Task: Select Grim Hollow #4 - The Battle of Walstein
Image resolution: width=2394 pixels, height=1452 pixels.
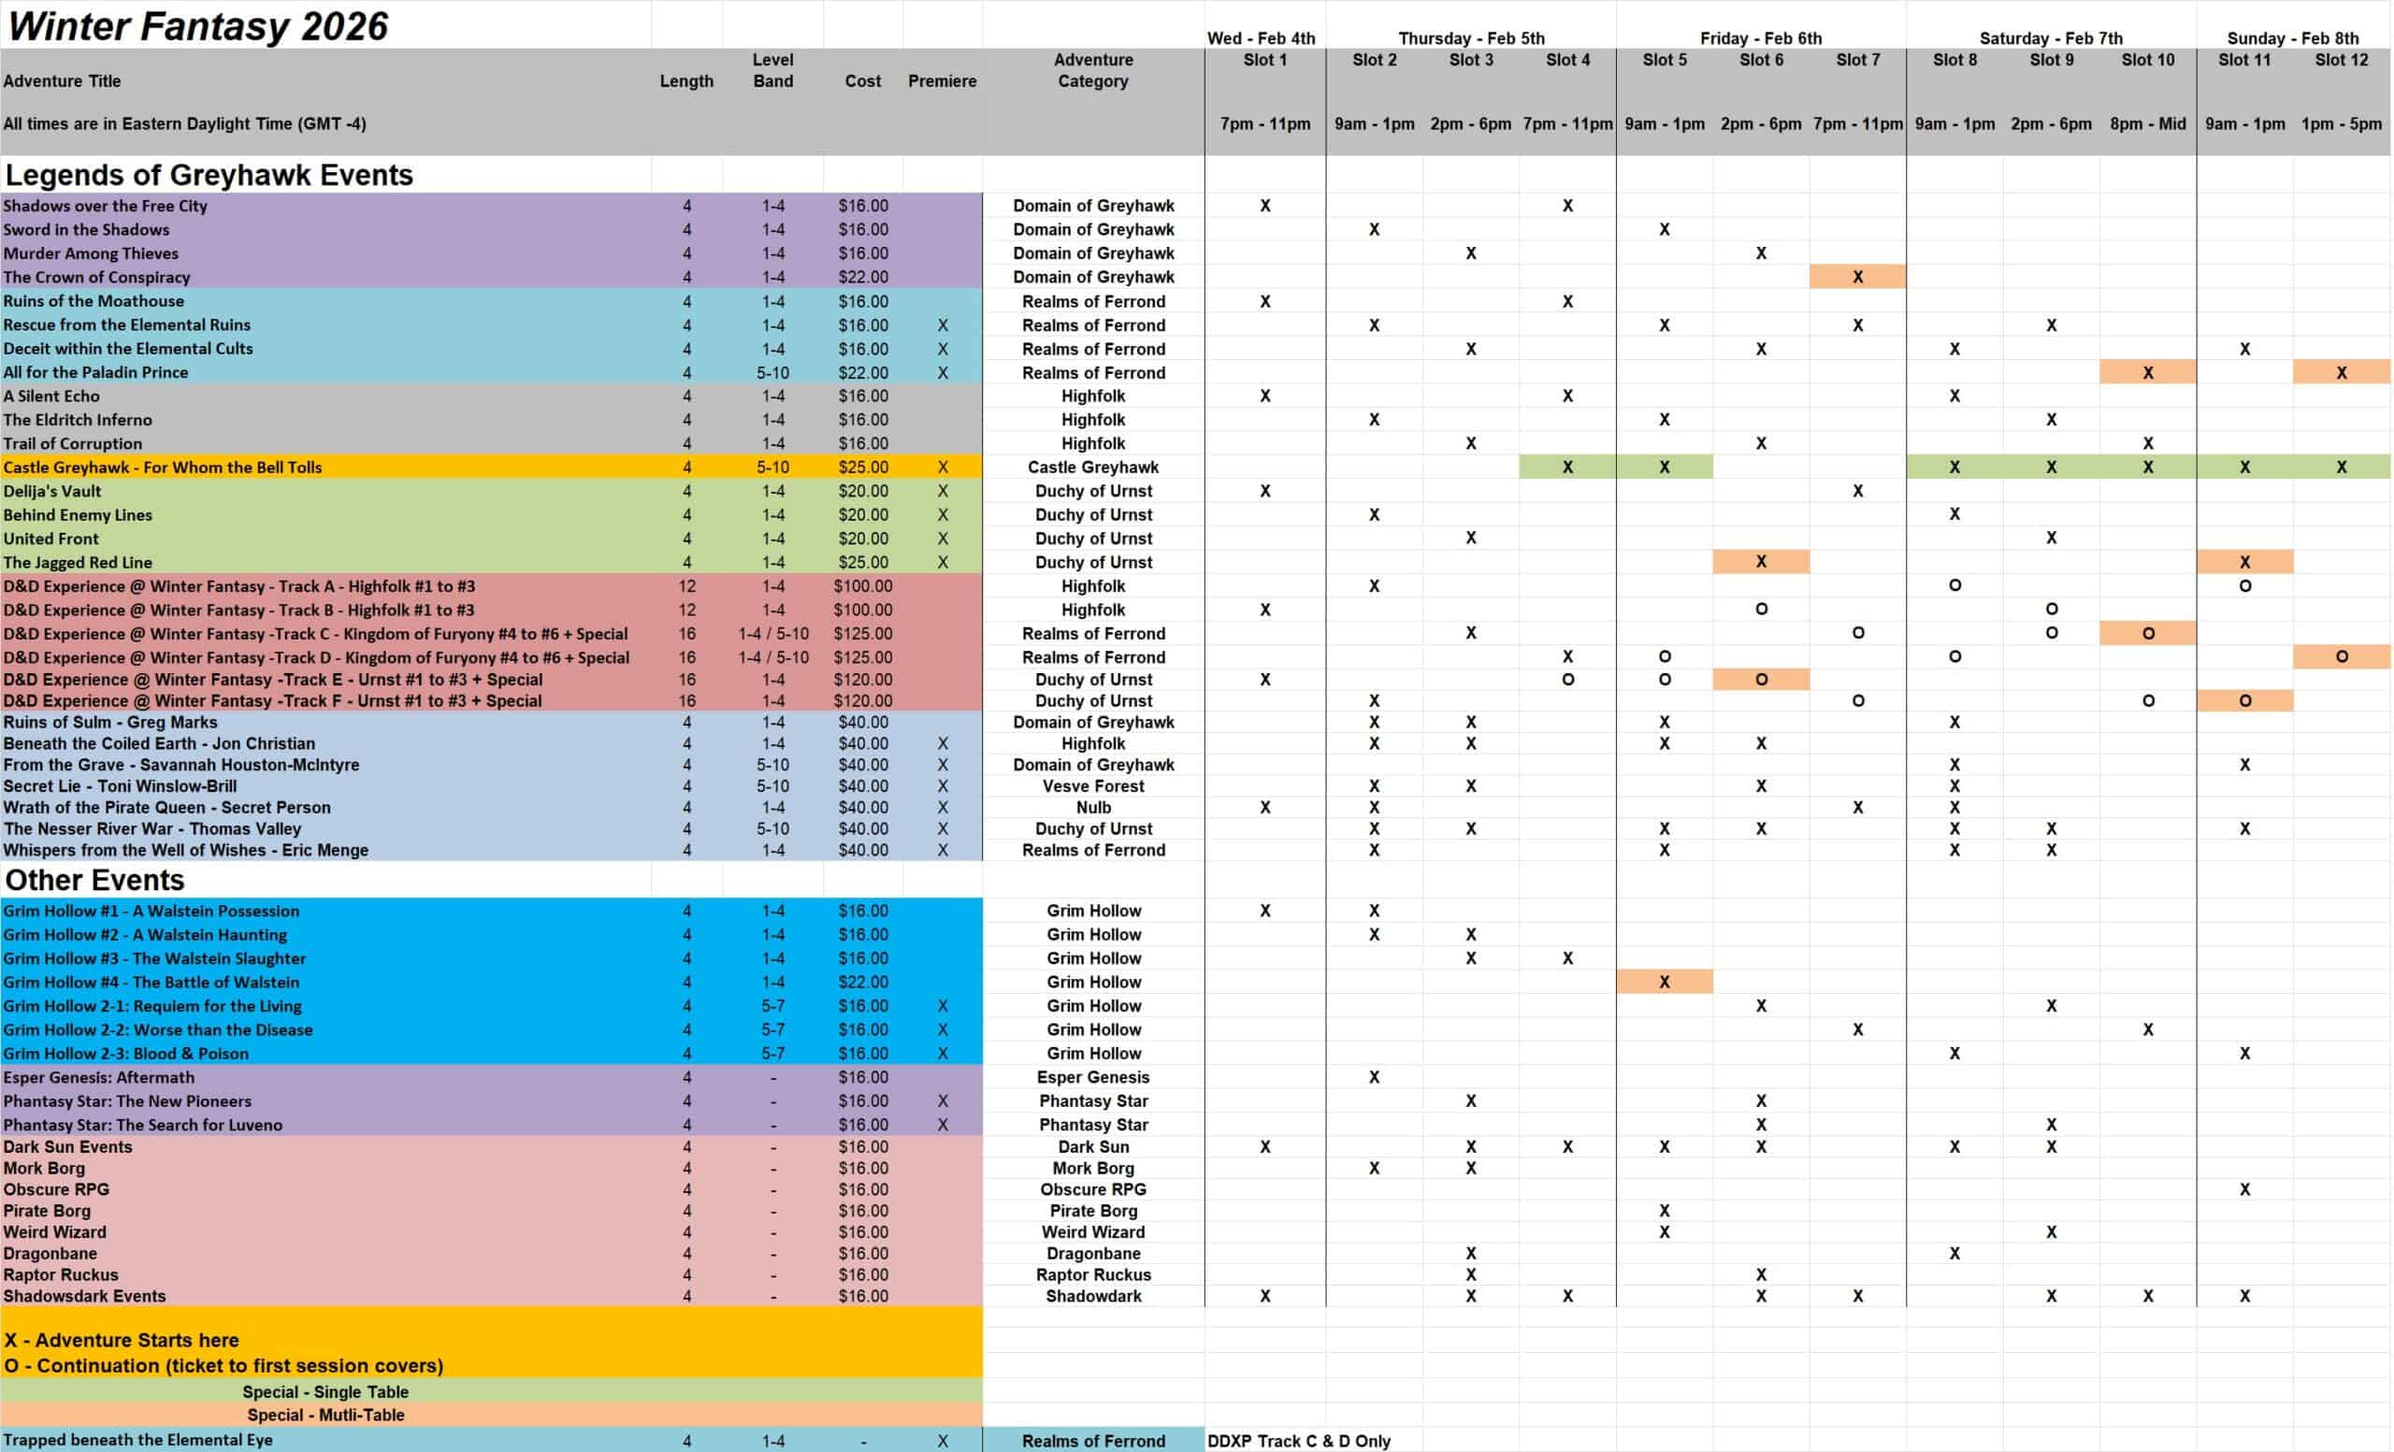Action: pos(151,982)
